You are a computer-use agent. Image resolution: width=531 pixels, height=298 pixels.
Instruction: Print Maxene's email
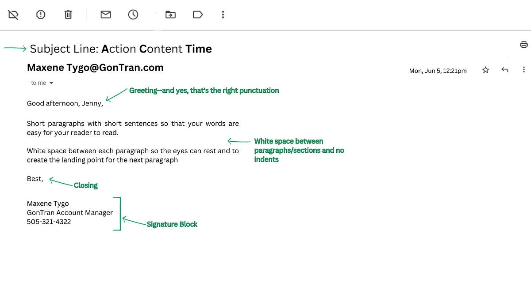tap(523, 44)
